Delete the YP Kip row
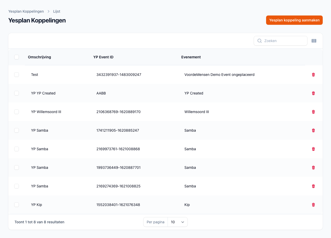Screen dimensions: 331x238 [x=313, y=205]
